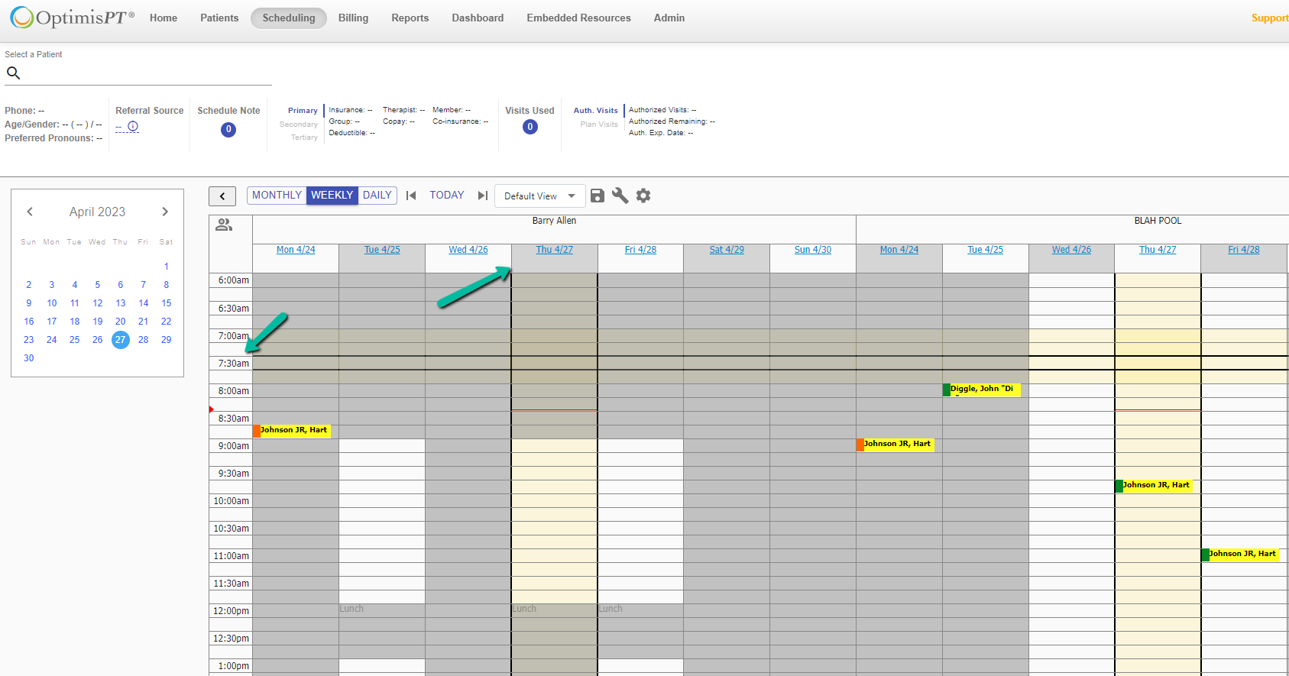Open Barry Allen's Mon 4/24 column link
This screenshot has width=1289, height=676.
tap(296, 250)
